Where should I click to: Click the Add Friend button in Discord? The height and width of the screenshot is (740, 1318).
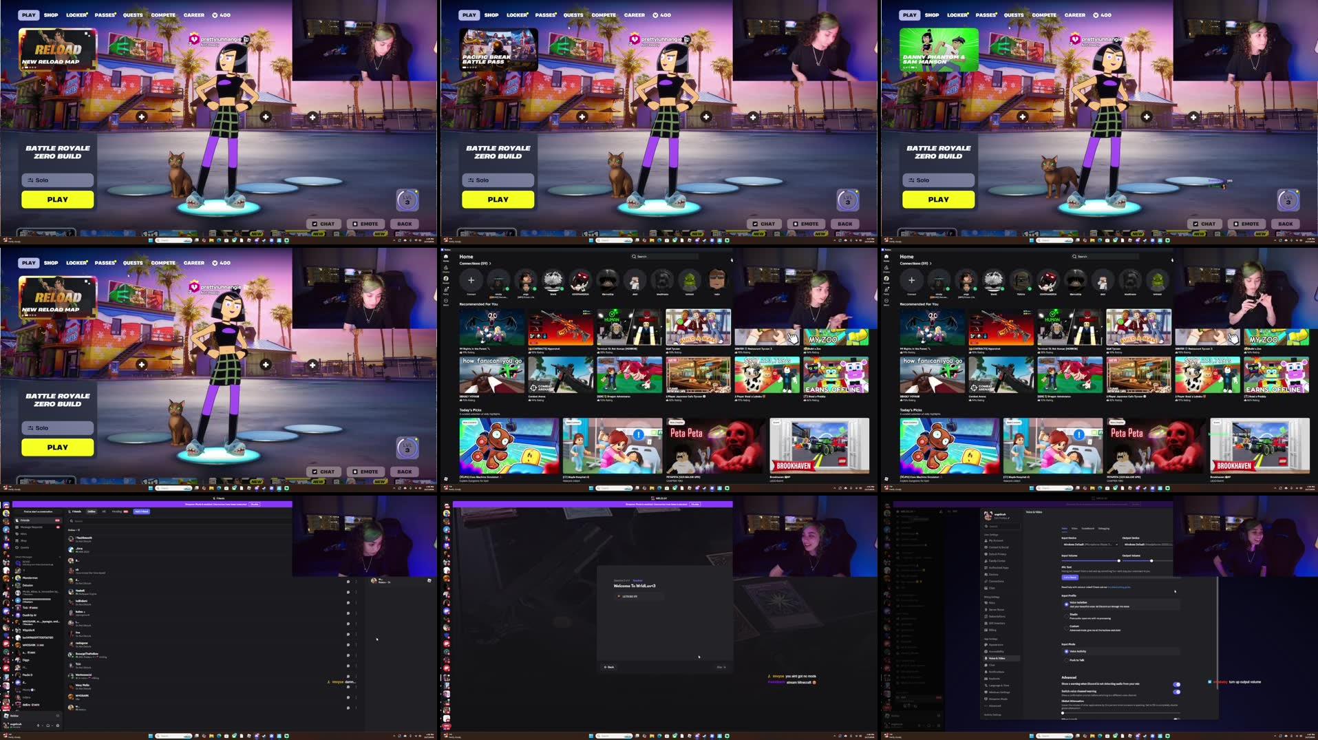tap(142, 511)
